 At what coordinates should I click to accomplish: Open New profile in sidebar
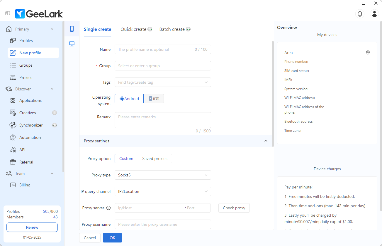coord(33,53)
